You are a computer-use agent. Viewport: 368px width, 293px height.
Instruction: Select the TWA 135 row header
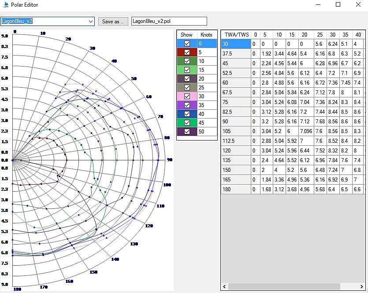(236, 160)
